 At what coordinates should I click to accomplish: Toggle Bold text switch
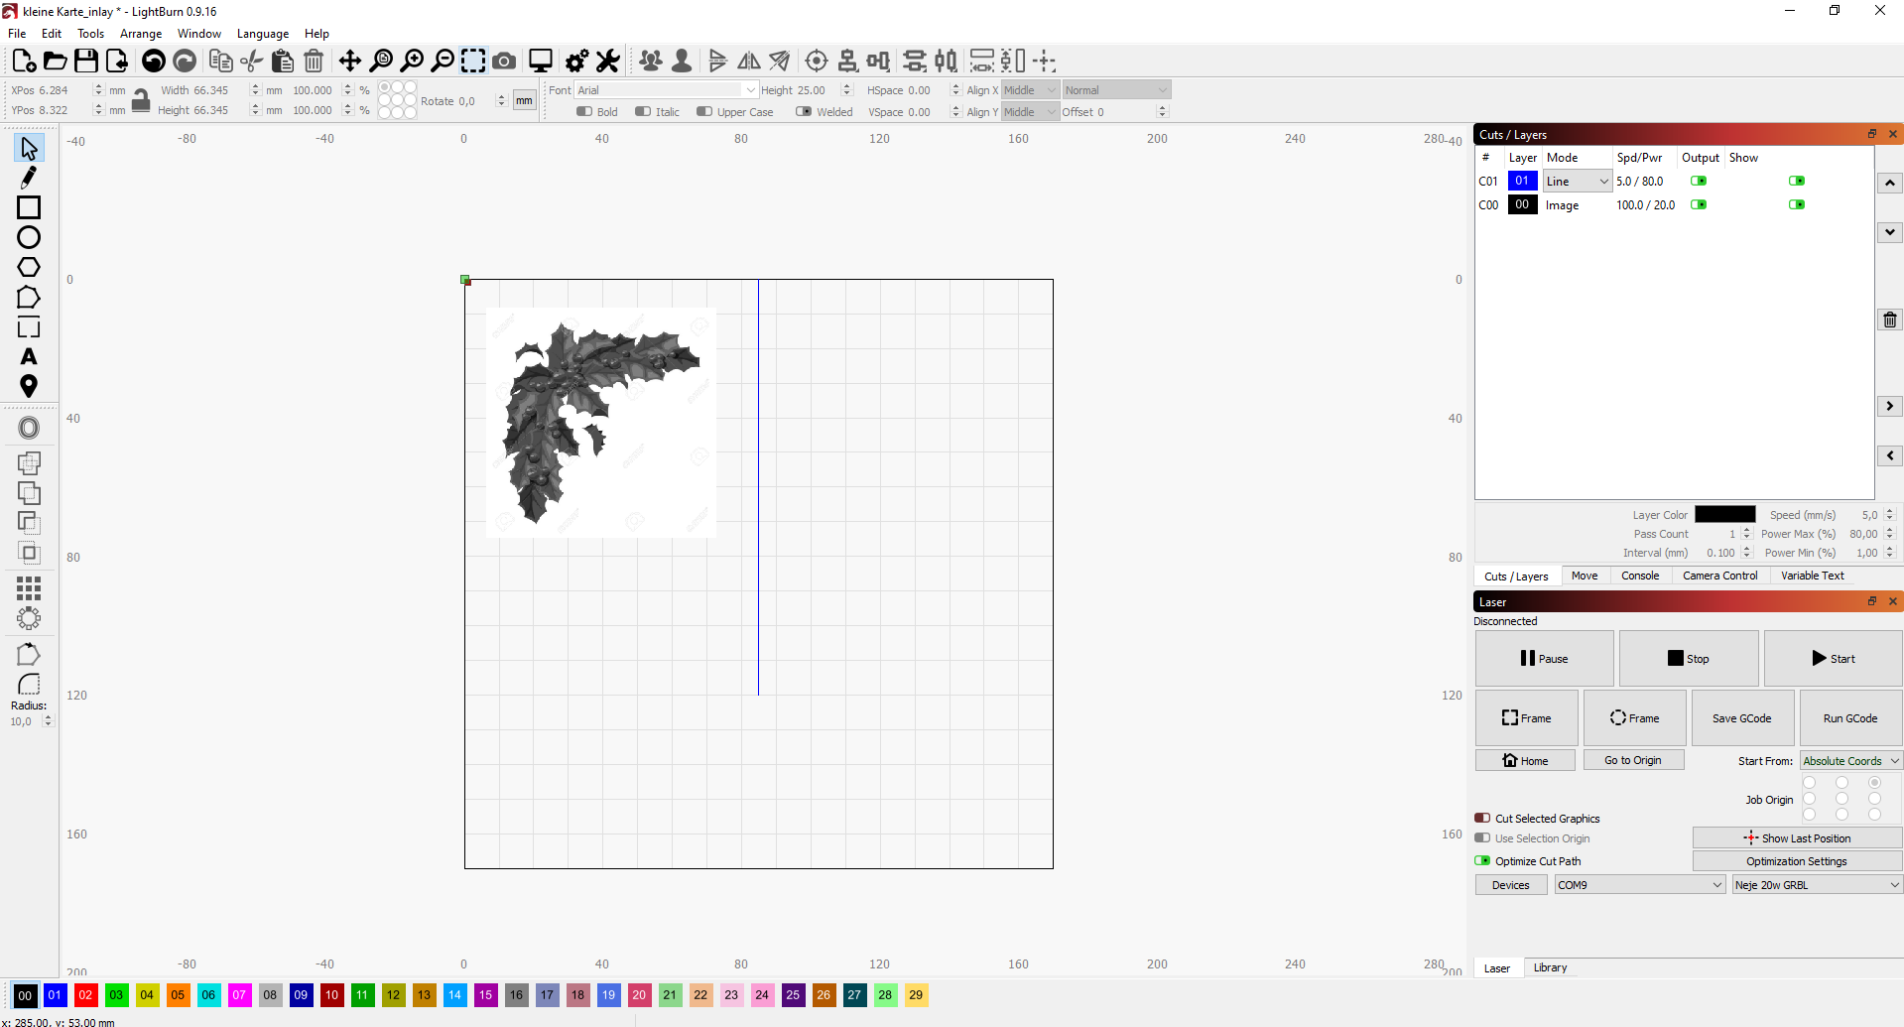pyautogui.click(x=584, y=112)
